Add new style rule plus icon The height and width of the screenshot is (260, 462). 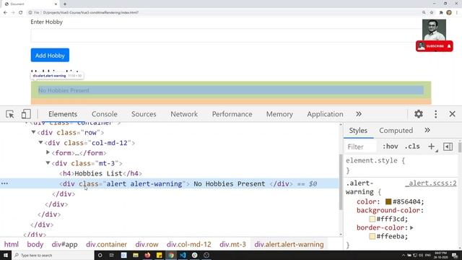click(x=432, y=147)
